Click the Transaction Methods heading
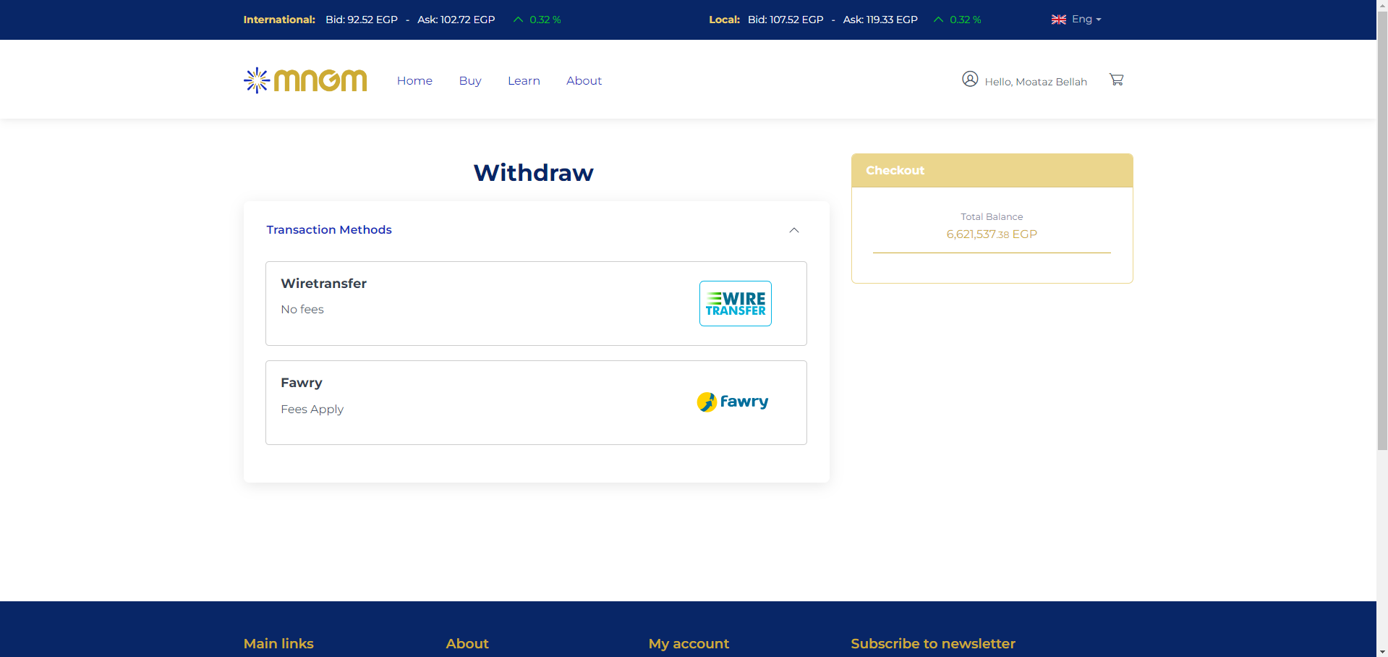 coord(329,230)
